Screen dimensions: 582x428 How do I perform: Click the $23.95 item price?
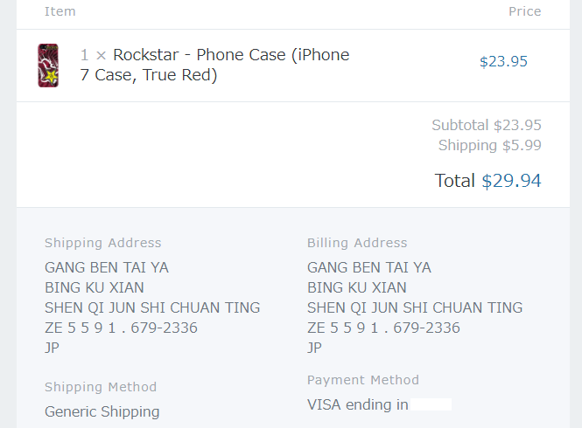coord(503,61)
